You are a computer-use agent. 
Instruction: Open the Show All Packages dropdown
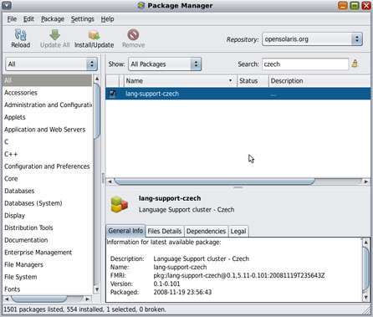pos(165,64)
